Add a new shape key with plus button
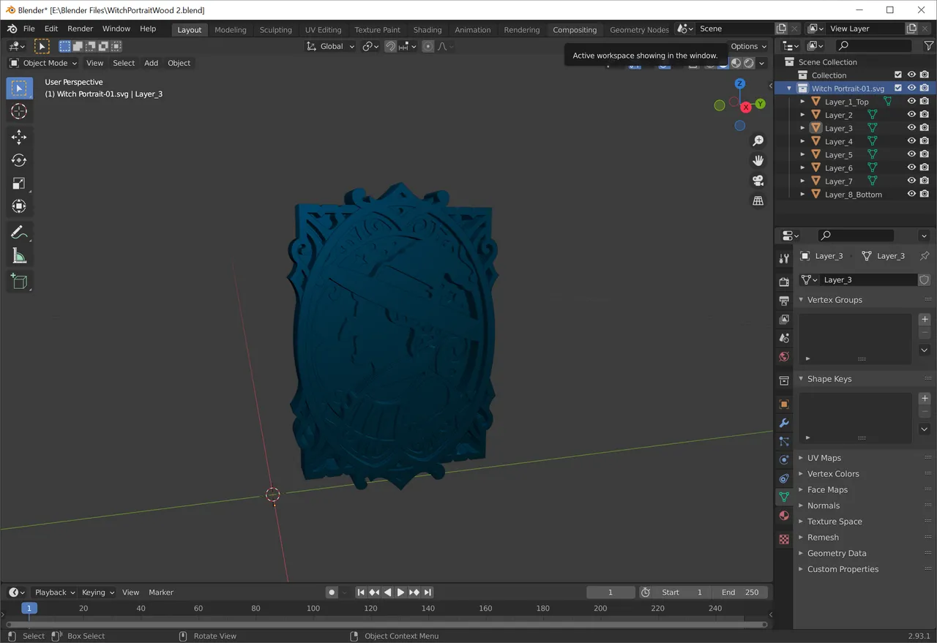This screenshot has width=937, height=643. click(x=925, y=399)
